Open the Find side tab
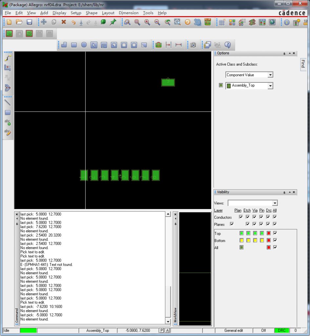Screen dimensions: 310x336 (x=303, y=64)
